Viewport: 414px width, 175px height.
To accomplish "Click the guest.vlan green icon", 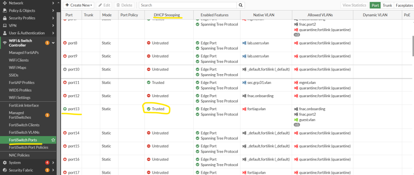I will tap(296, 120).
